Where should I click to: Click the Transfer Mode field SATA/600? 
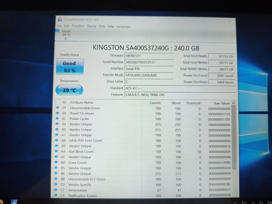(149, 75)
